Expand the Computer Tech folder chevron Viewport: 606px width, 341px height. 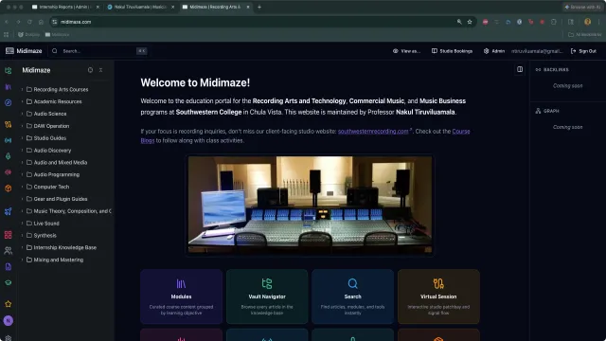22,187
